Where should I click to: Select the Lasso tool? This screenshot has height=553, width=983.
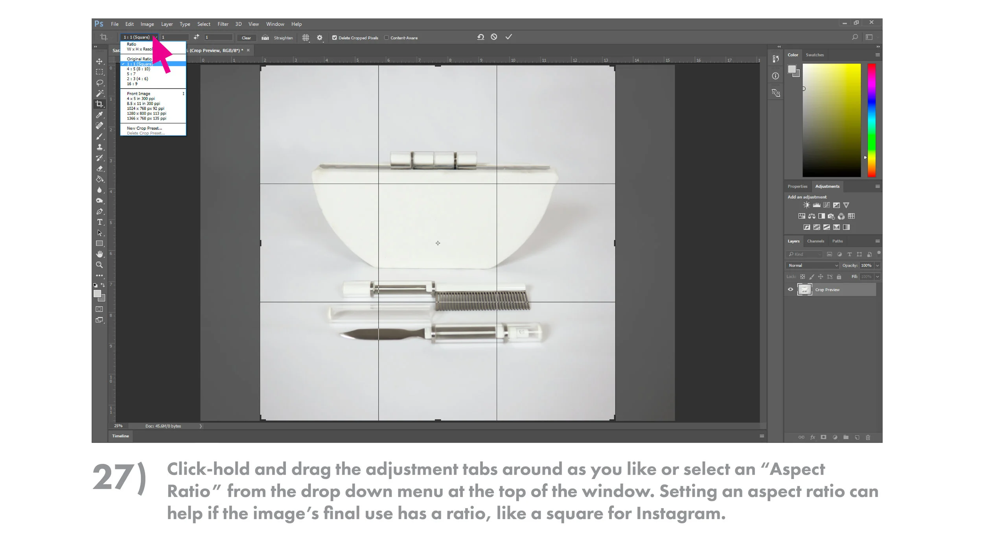tap(99, 83)
